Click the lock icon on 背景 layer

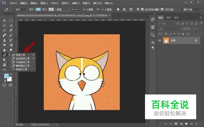tap(196, 40)
